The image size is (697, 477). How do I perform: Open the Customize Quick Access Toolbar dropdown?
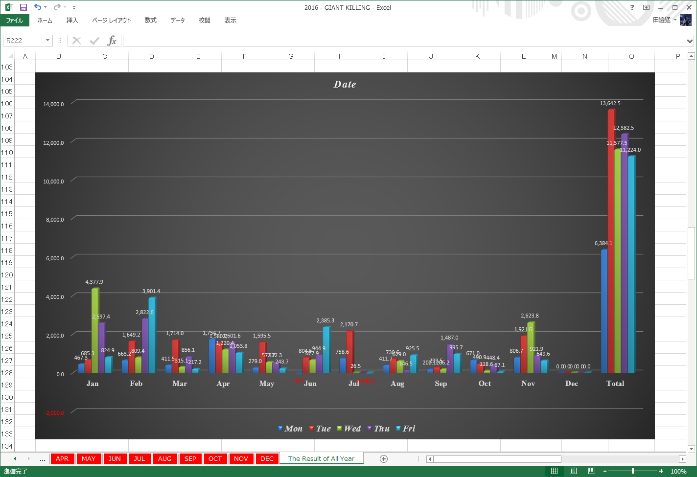(74, 8)
